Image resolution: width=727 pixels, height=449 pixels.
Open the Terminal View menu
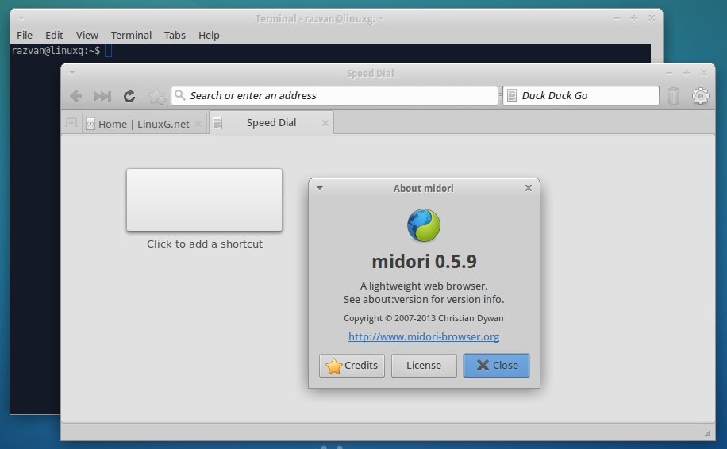87,35
